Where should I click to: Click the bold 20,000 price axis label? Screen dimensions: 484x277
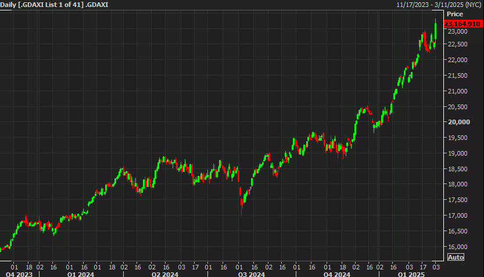458,122
